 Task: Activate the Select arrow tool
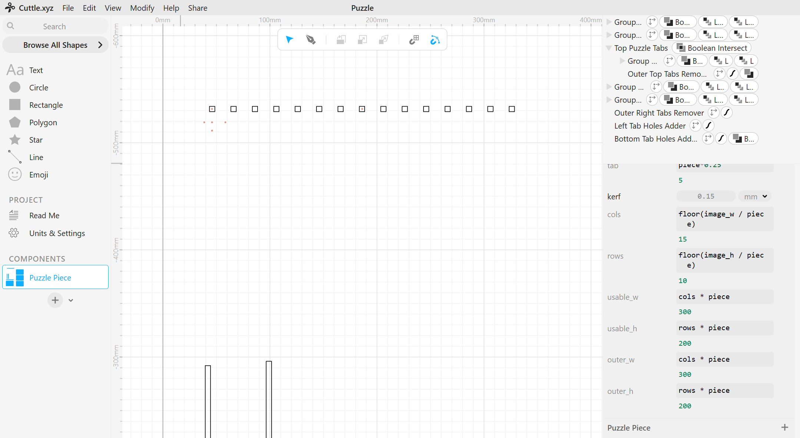(289, 40)
